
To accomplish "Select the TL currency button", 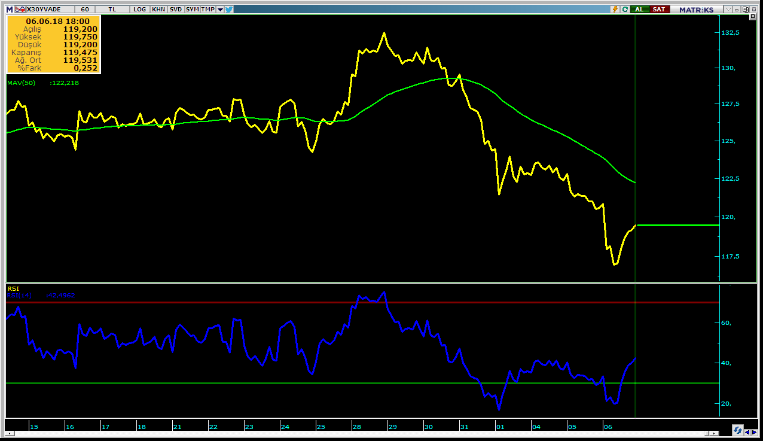I will 112,9.
